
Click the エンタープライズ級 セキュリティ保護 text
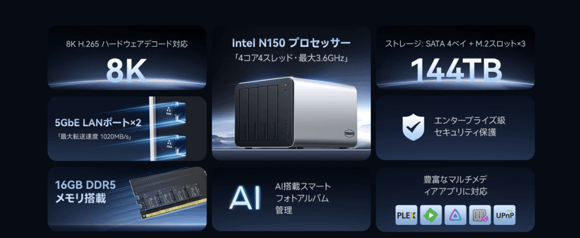470,126
